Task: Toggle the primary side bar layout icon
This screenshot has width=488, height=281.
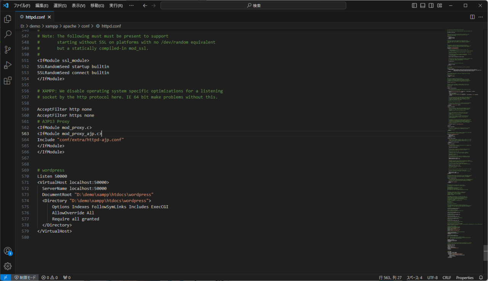Action: point(414,6)
